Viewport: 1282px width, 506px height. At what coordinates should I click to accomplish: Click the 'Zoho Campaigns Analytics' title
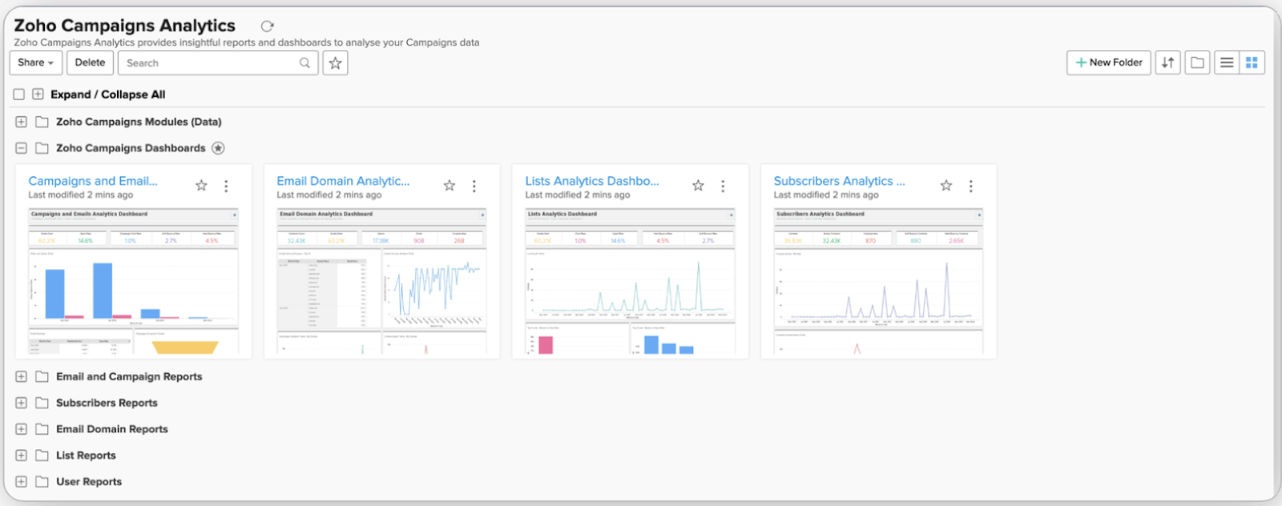coord(125,26)
